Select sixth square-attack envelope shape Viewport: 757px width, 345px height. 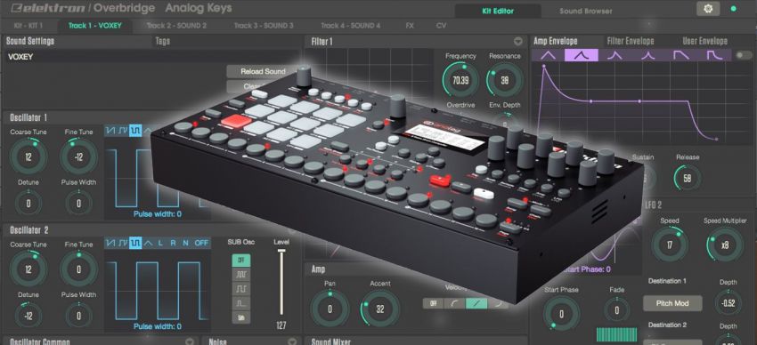(713, 55)
